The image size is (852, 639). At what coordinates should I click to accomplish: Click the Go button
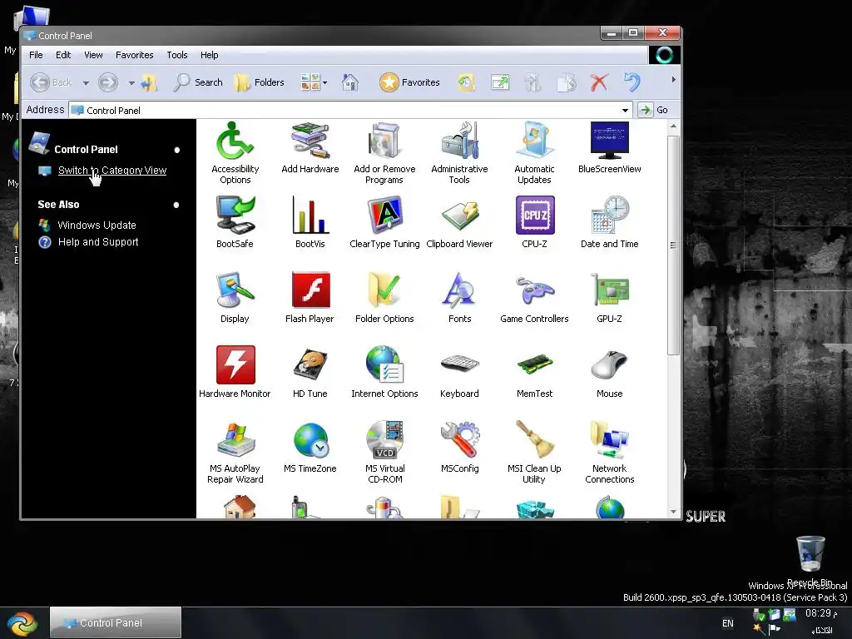pyautogui.click(x=654, y=110)
